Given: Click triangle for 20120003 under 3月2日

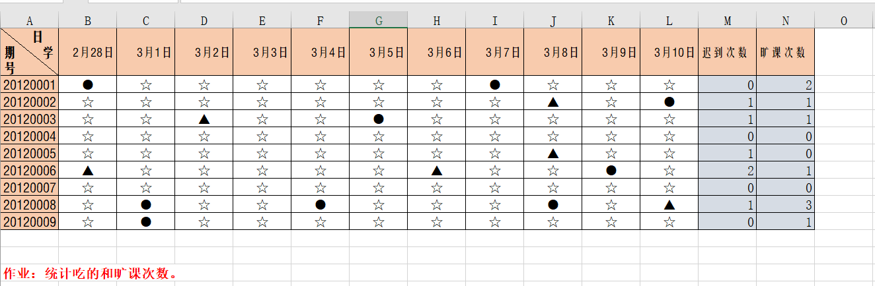Looking at the screenshot, I should (x=204, y=119).
